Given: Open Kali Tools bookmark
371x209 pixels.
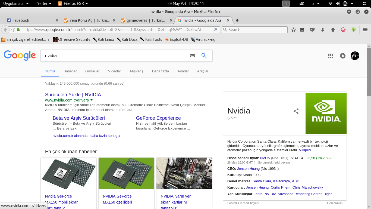Looking at the screenshot, I should (151, 39).
